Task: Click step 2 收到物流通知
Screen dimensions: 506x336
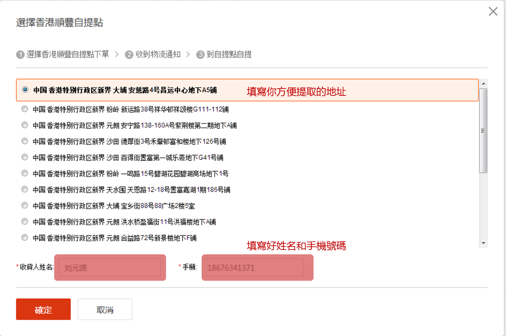Action: tap(153, 54)
